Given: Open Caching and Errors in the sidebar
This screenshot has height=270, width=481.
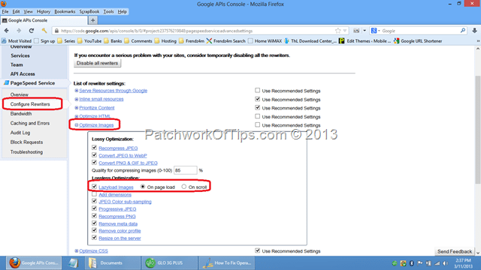Looking at the screenshot, I should click(x=30, y=123).
